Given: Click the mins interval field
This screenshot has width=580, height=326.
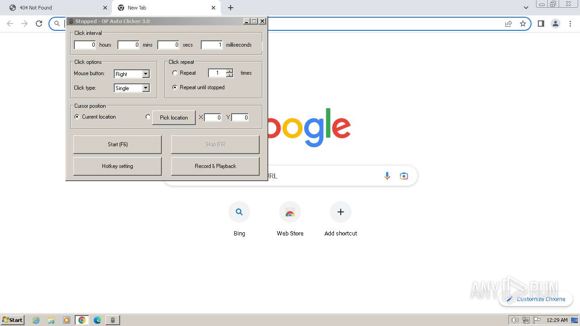Looking at the screenshot, I should 129,45.
